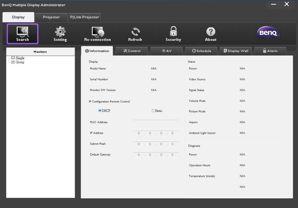Open the Alarm tab
This screenshot has width=298, height=208.
point(270,51)
